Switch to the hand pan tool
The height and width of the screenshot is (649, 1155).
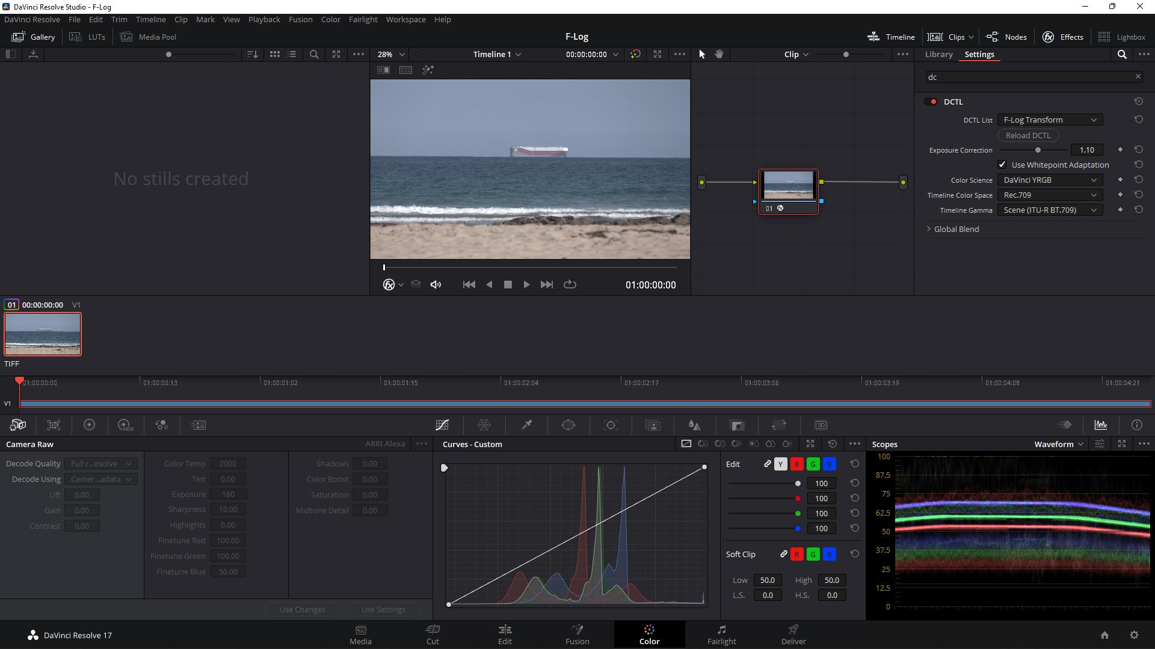pyautogui.click(x=719, y=54)
